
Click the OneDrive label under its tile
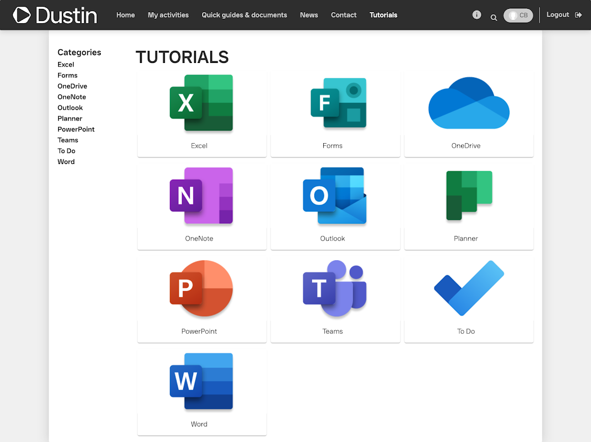466,146
